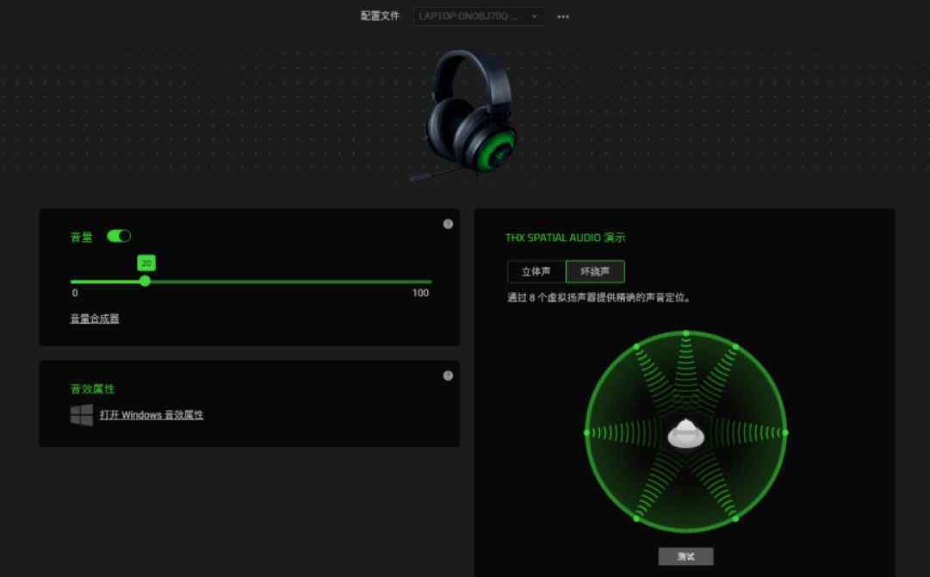Click the 100 maximum volume label

420,293
